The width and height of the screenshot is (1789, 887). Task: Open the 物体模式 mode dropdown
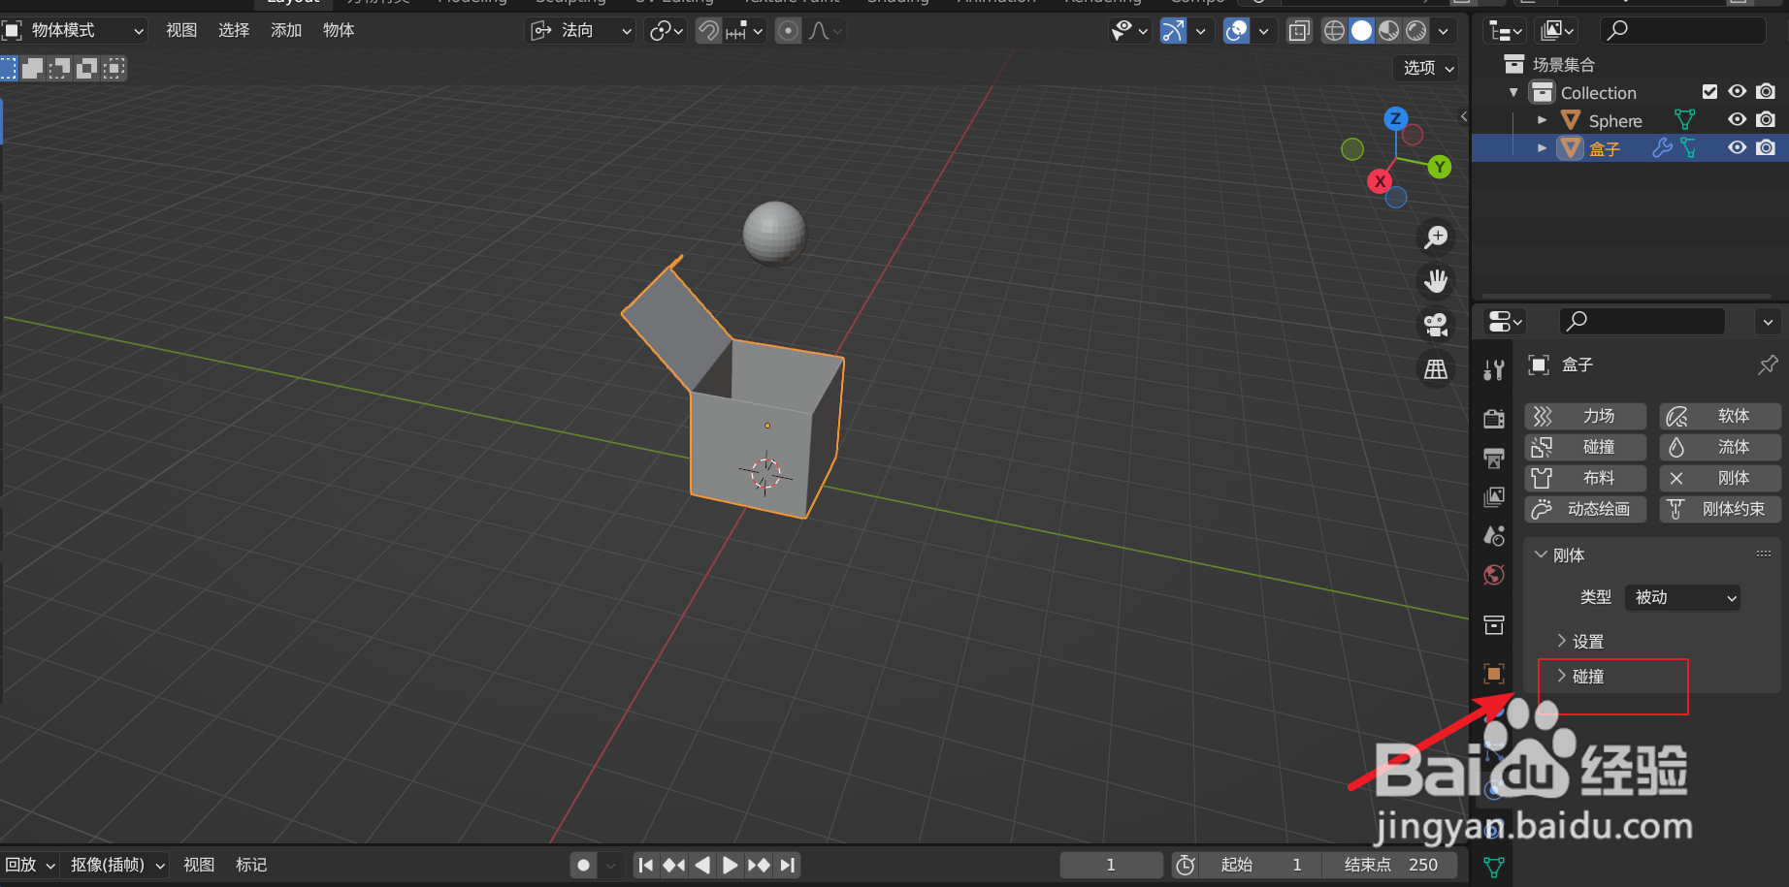[75, 31]
